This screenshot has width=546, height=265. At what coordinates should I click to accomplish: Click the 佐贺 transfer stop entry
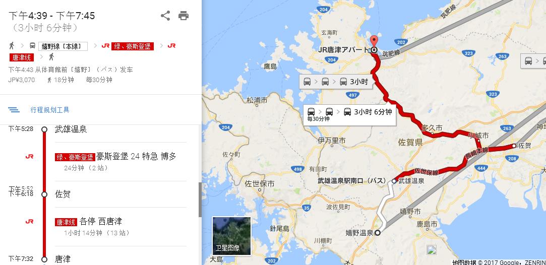[x=63, y=194]
